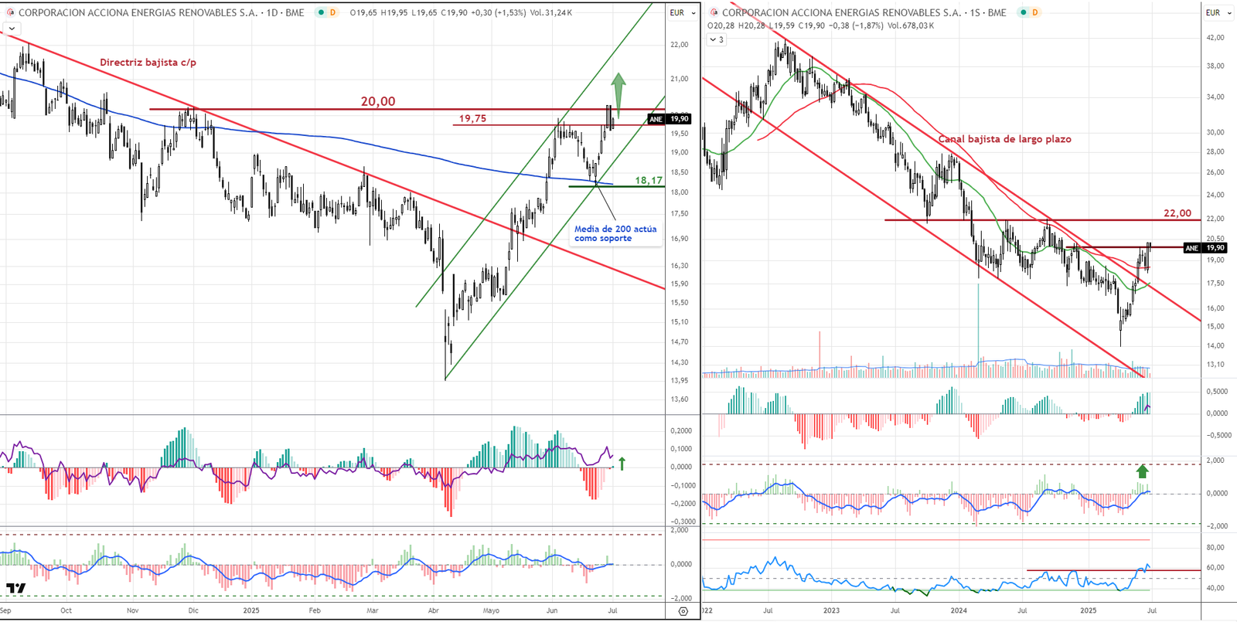Click the 'Sep' label on the time axis
1237x622 pixels.
point(5,610)
